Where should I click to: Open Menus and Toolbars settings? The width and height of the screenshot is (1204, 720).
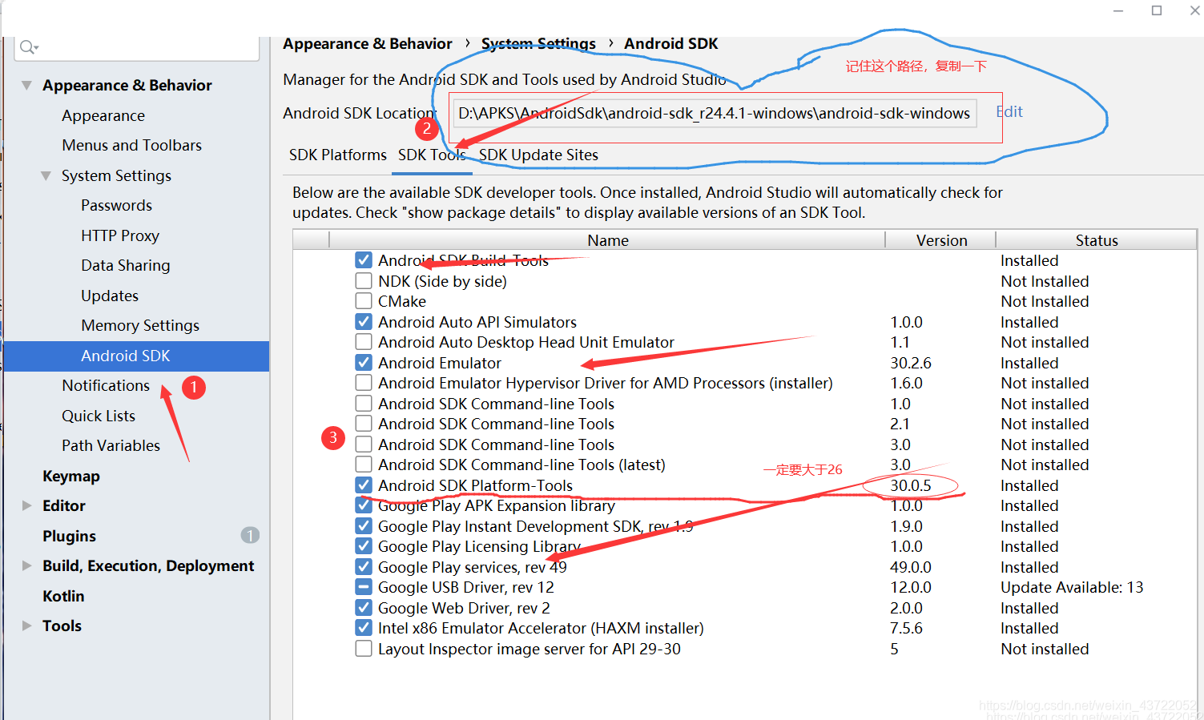(131, 145)
